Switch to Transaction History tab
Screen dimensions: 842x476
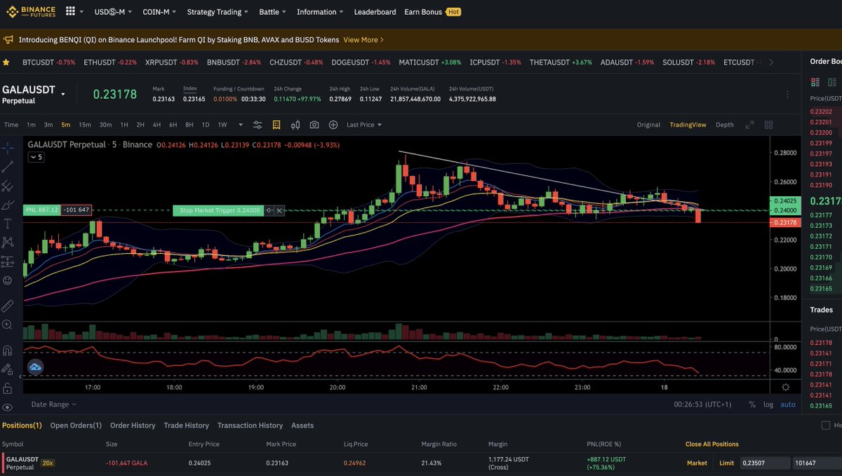pos(250,426)
